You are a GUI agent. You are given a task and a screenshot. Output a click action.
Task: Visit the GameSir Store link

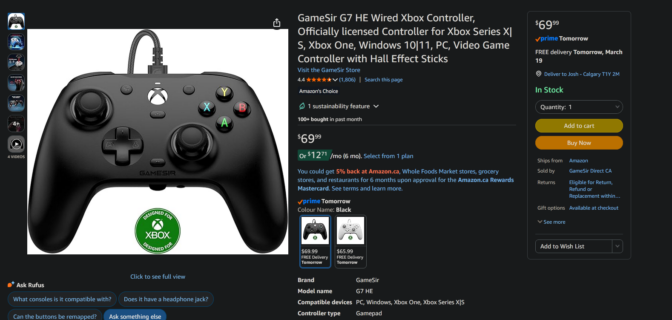(x=329, y=70)
